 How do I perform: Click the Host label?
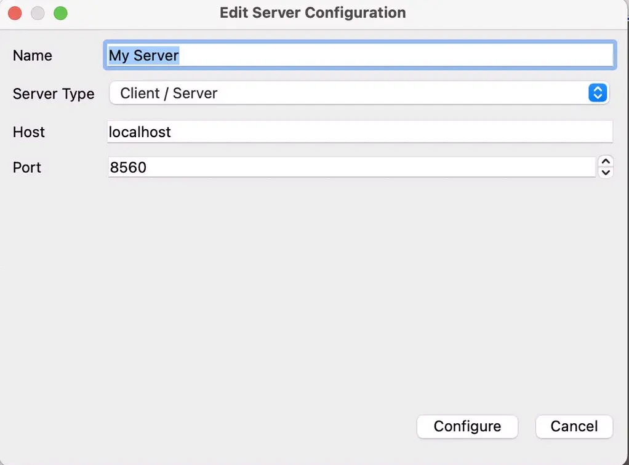pyautogui.click(x=29, y=132)
